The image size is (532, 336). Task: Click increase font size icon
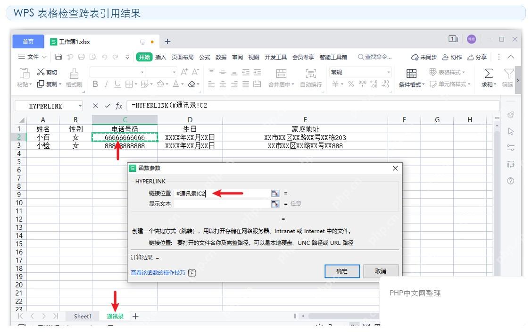click(x=184, y=72)
